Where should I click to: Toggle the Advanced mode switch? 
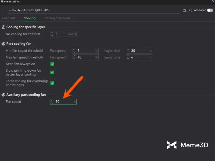point(210,10)
